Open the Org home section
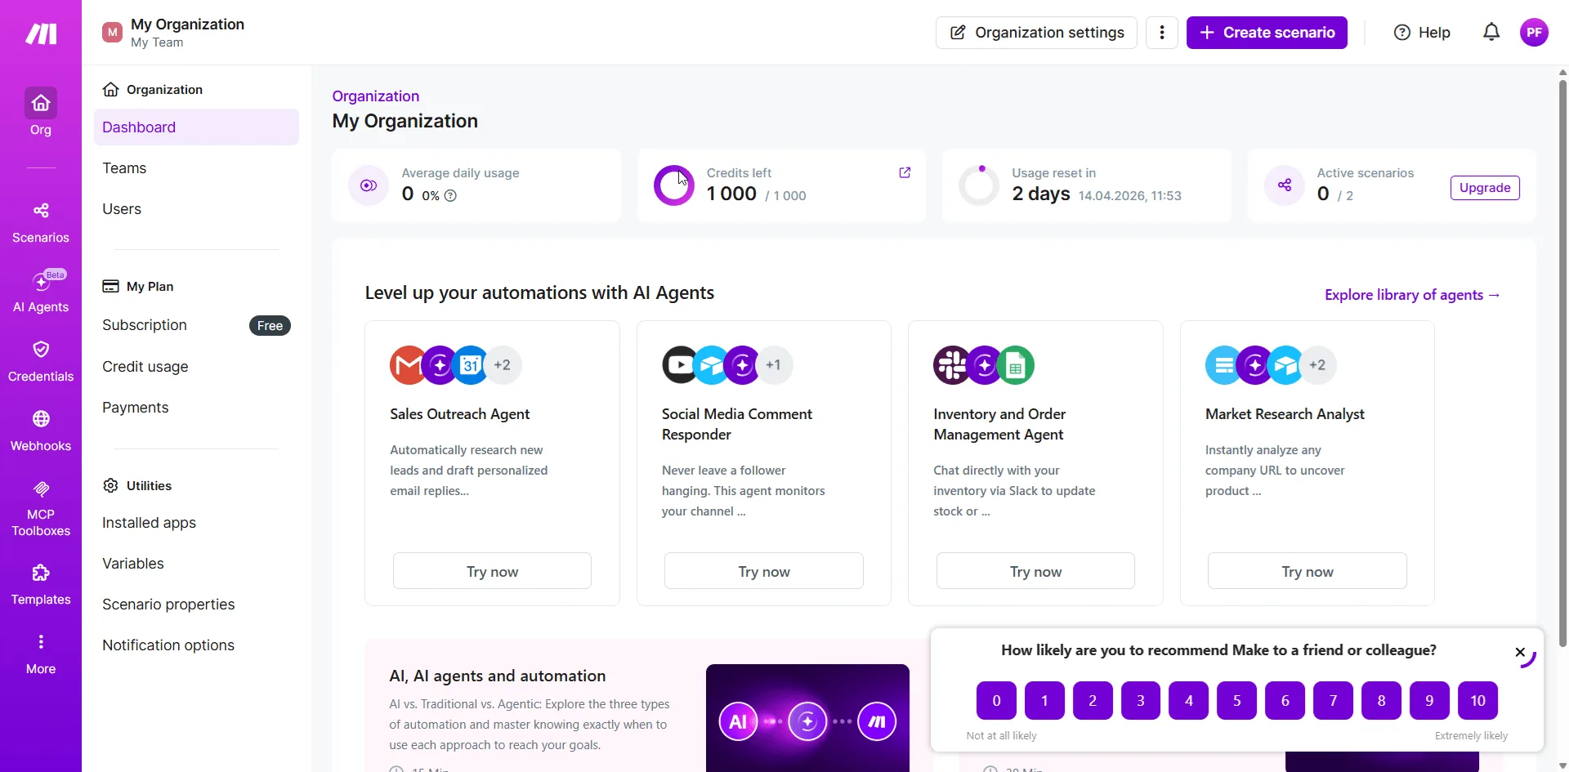The width and height of the screenshot is (1569, 772). point(41,112)
